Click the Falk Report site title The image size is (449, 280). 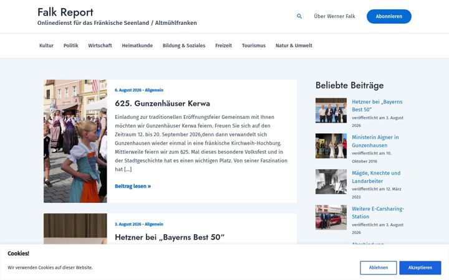coord(65,12)
